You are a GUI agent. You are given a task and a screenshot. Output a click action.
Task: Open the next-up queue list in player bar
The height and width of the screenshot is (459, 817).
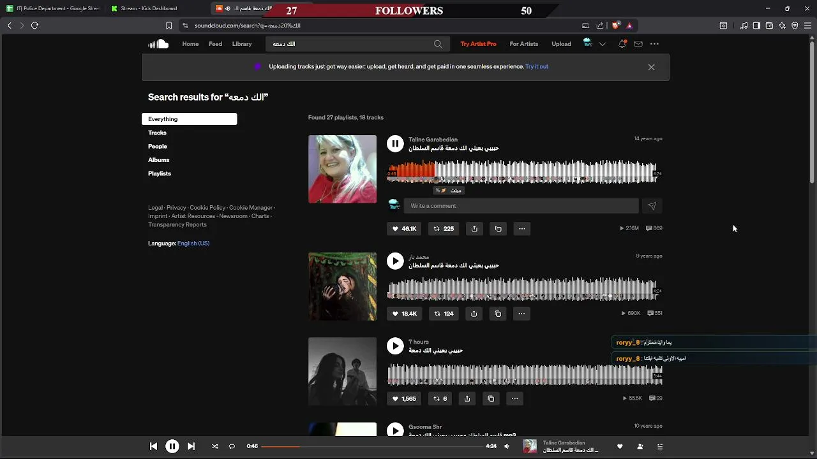click(x=660, y=446)
